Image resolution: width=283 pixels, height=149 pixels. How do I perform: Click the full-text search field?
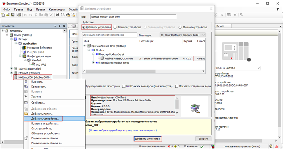[110, 35]
